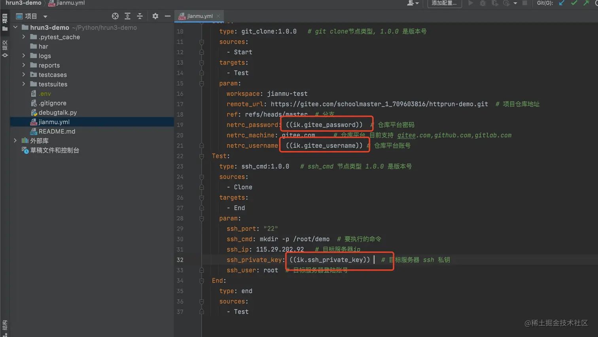Switch to the jianmu.yml editor tab
The height and width of the screenshot is (337, 598).
tap(199, 16)
